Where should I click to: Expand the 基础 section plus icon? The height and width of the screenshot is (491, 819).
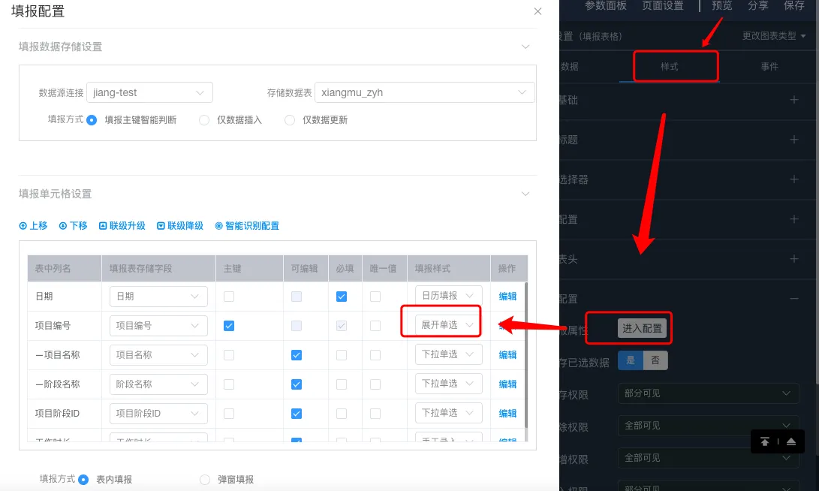click(x=794, y=99)
